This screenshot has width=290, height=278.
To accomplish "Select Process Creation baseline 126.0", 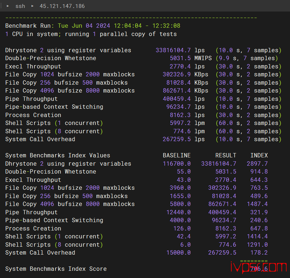I will pyautogui.click(x=182, y=229).
